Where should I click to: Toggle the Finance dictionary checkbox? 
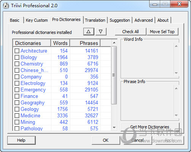click(17, 96)
